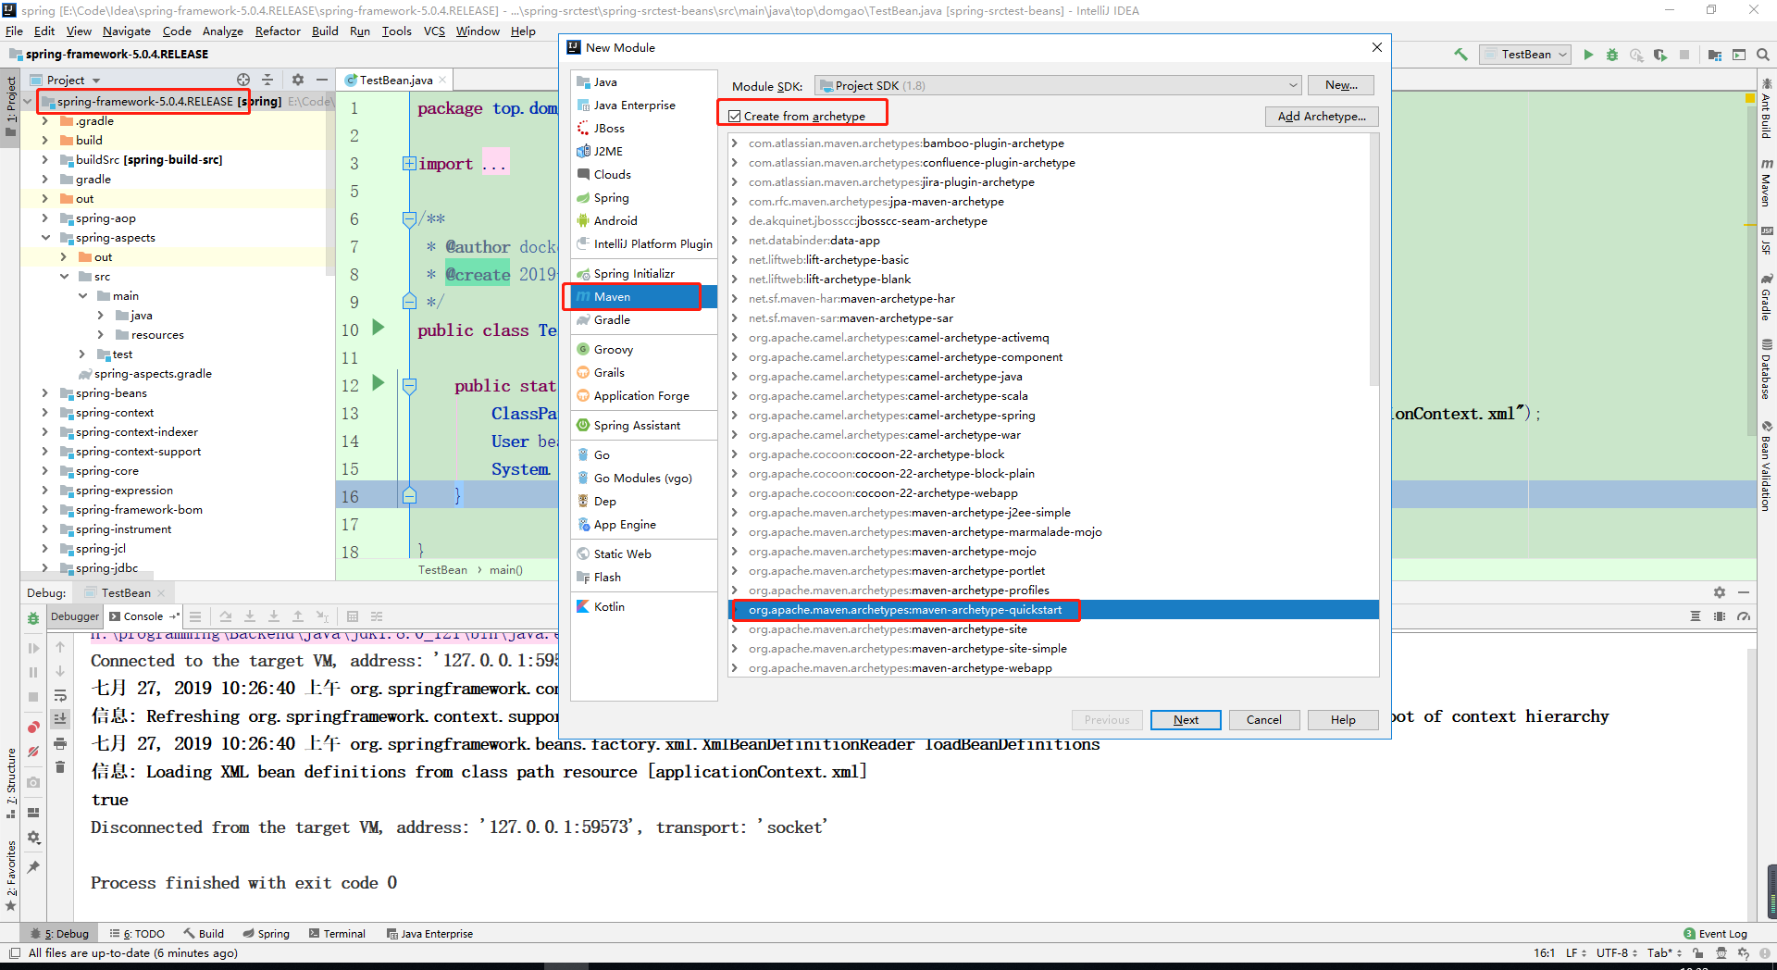
Task: Expand folded import statements on line 3
Action: [x=409, y=164]
